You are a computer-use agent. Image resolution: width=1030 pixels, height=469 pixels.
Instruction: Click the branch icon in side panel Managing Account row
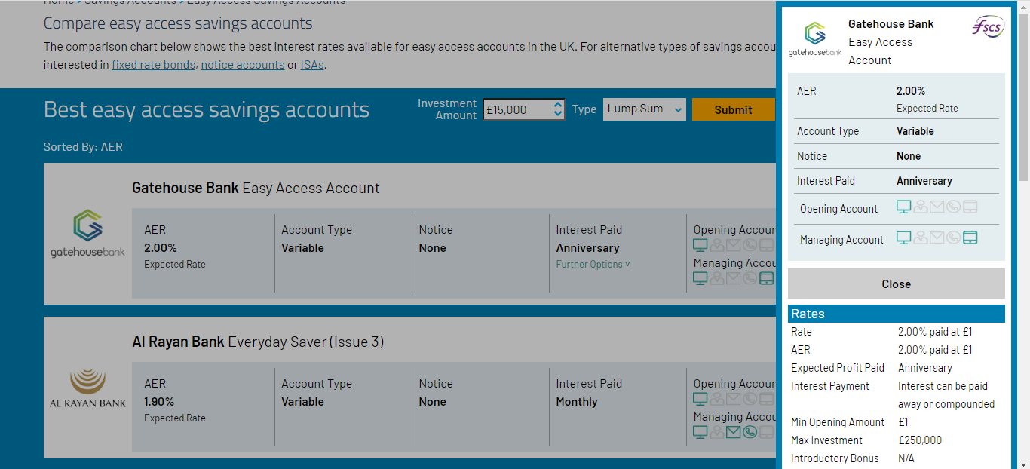[920, 238]
